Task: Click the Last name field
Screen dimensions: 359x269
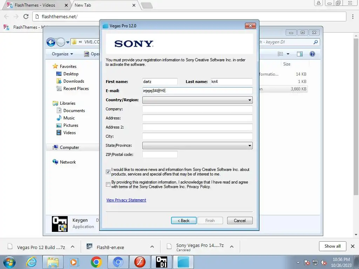Action: pyautogui.click(x=231, y=81)
